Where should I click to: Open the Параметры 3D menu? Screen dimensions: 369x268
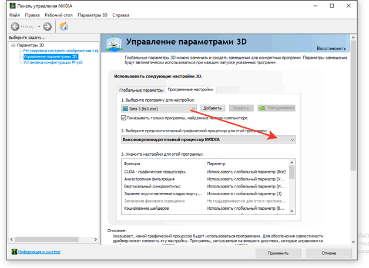[92, 15]
